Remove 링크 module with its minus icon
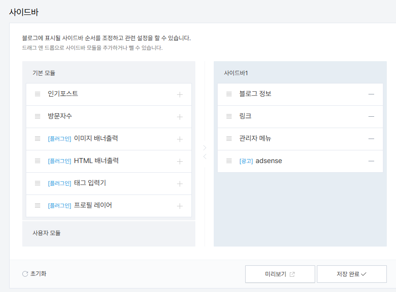This screenshot has width=396, height=292. coord(371,116)
